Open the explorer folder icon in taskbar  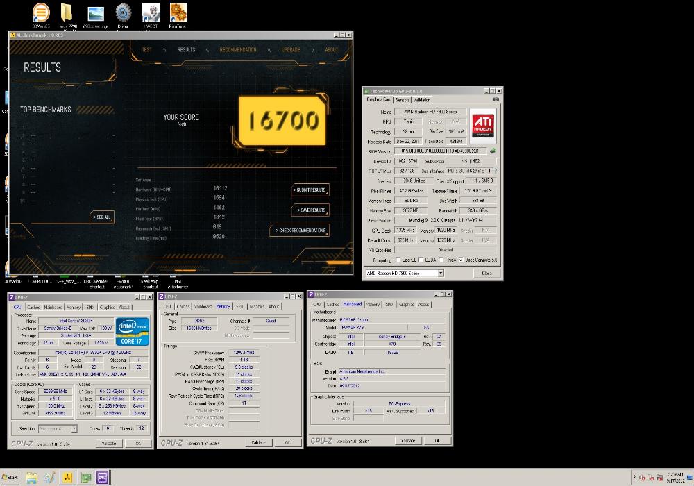click(x=31, y=478)
